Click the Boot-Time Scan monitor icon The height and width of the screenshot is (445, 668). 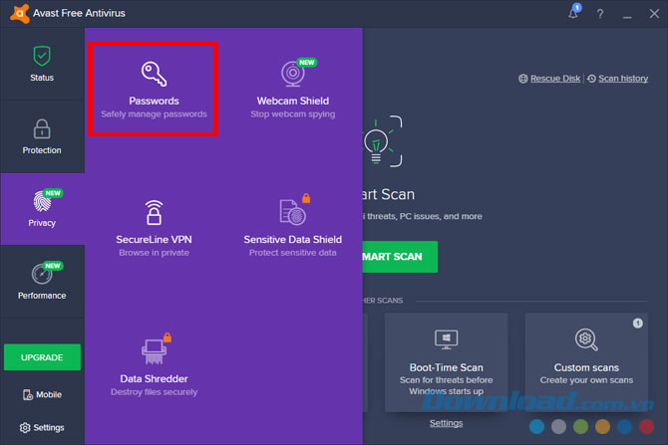(x=446, y=339)
